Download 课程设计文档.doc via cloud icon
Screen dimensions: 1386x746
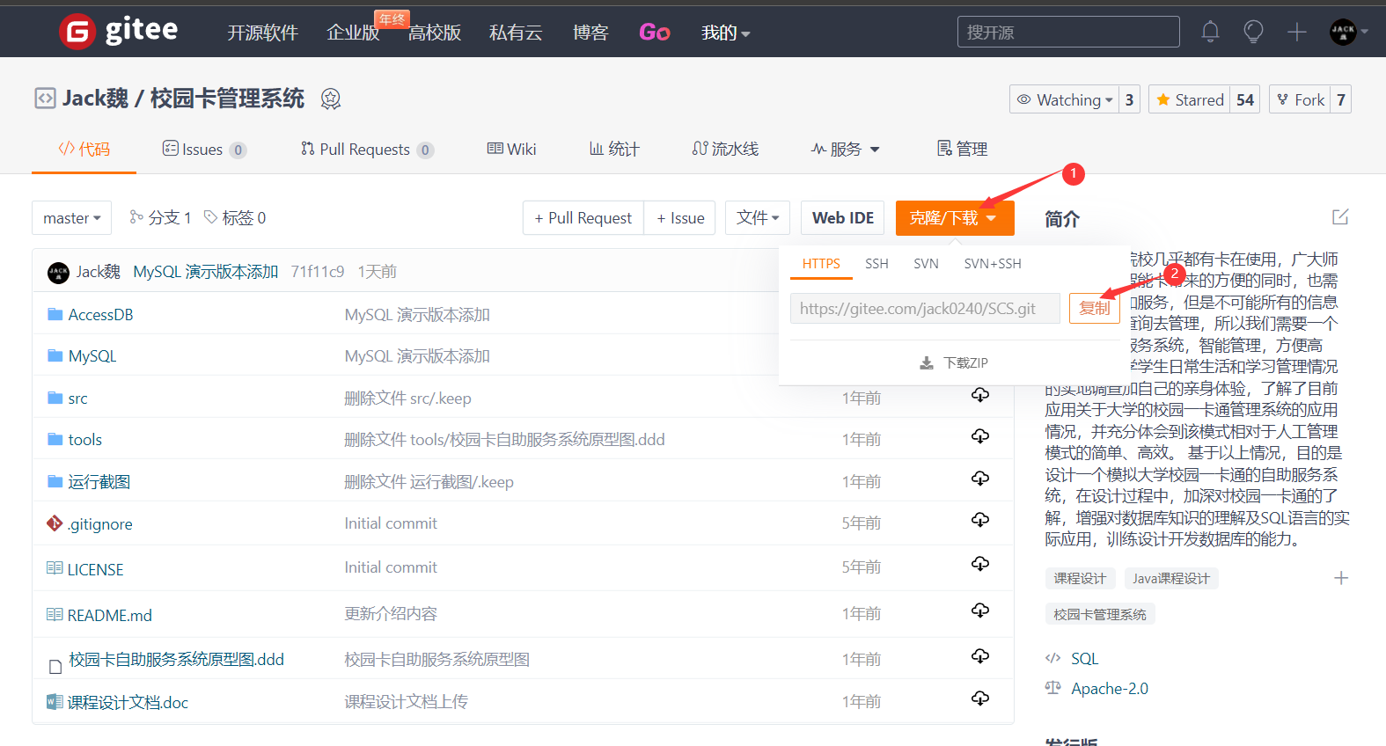pyautogui.click(x=980, y=698)
